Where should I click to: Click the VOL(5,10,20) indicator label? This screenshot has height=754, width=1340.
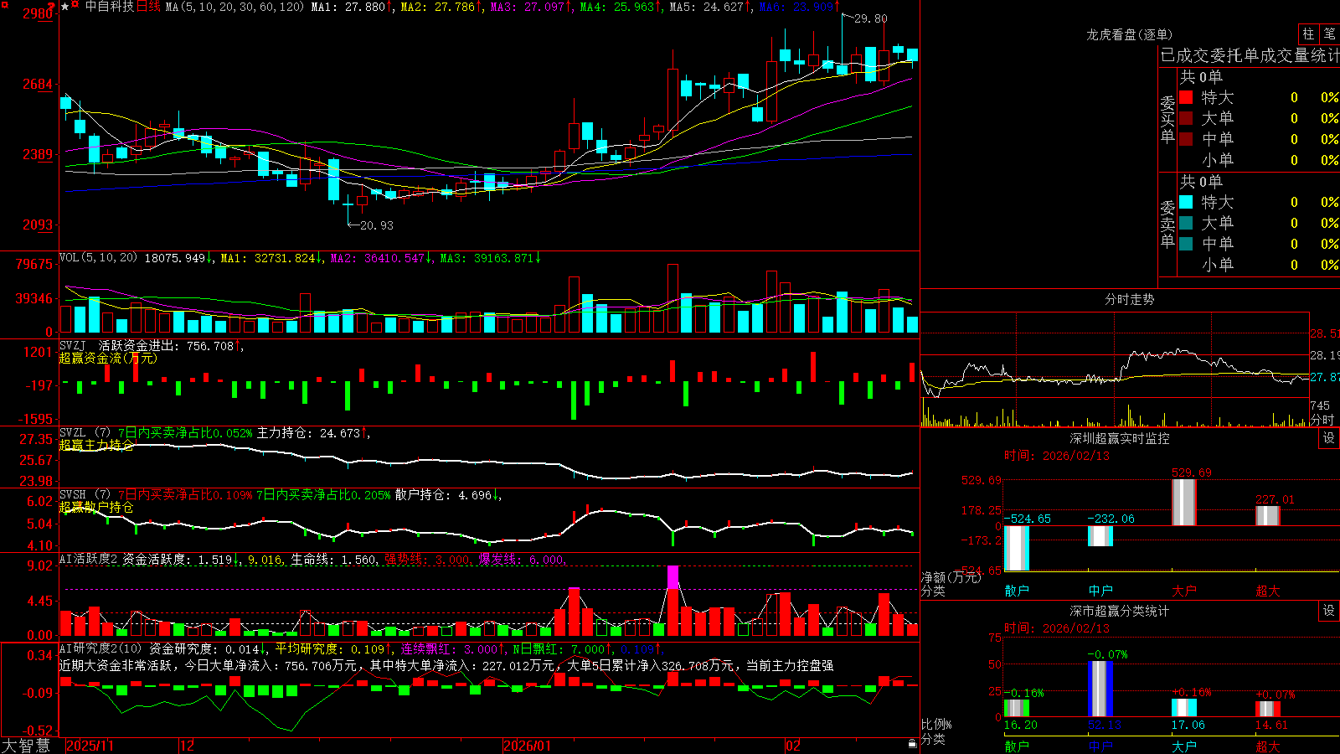point(98,258)
